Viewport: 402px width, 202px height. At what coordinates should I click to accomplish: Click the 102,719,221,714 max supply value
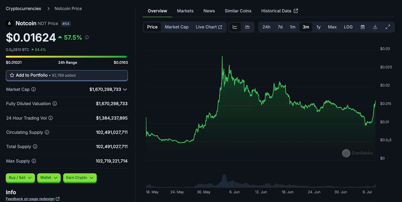[x=112, y=161]
